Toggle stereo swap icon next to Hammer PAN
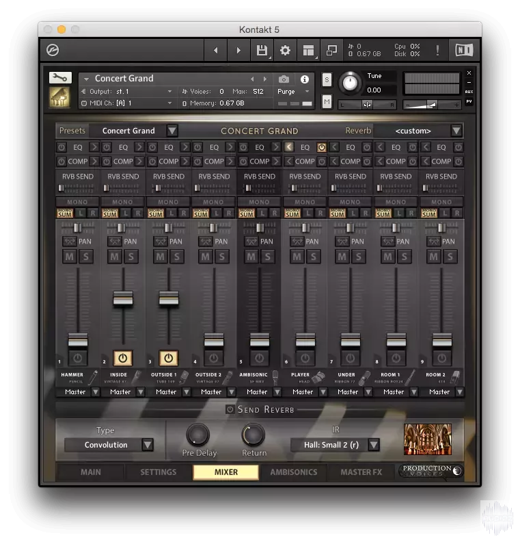This screenshot has width=520, height=542. pyautogui.click(x=70, y=242)
